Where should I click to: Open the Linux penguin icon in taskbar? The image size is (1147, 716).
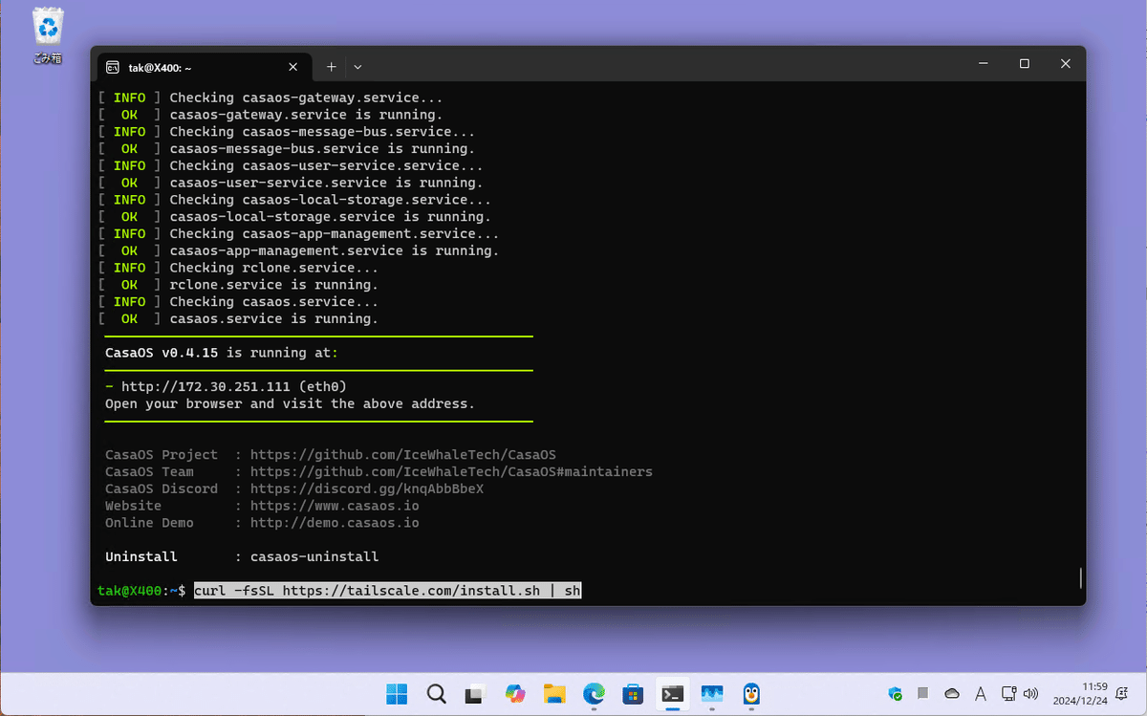pyautogui.click(x=751, y=694)
